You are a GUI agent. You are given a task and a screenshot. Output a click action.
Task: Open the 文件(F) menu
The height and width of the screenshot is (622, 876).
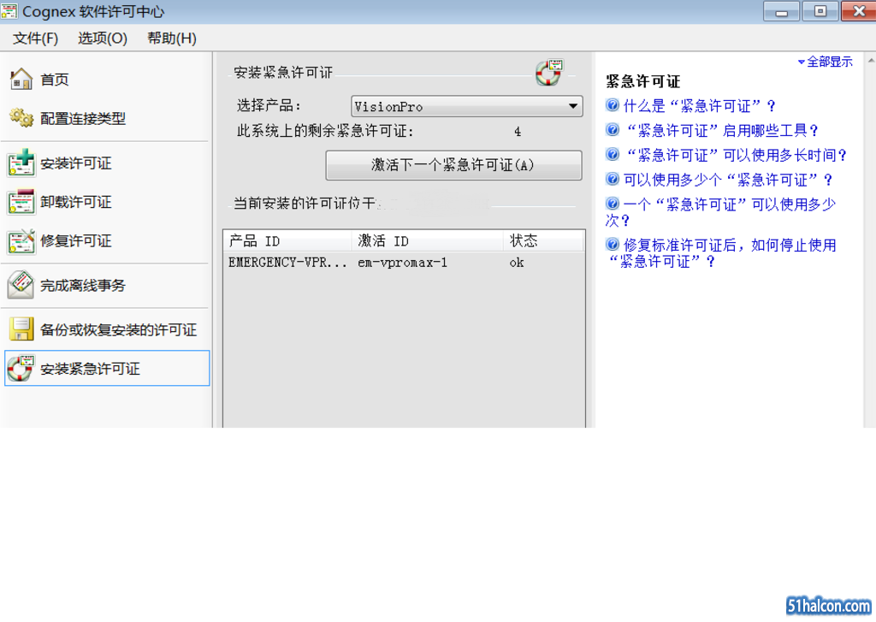(35, 38)
